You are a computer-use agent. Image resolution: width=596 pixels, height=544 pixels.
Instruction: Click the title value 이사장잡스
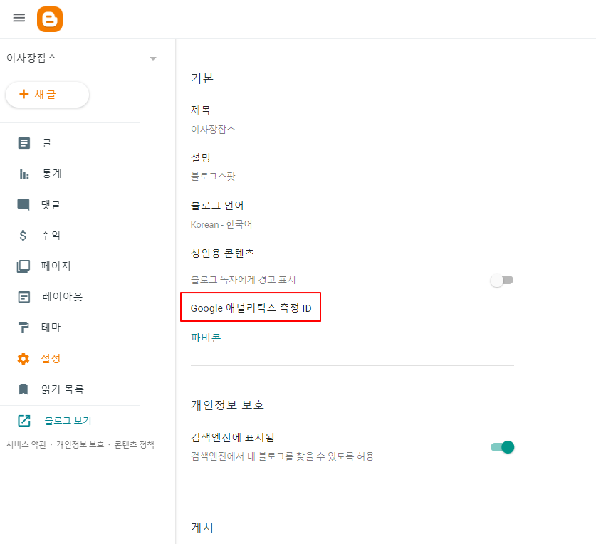(x=213, y=130)
